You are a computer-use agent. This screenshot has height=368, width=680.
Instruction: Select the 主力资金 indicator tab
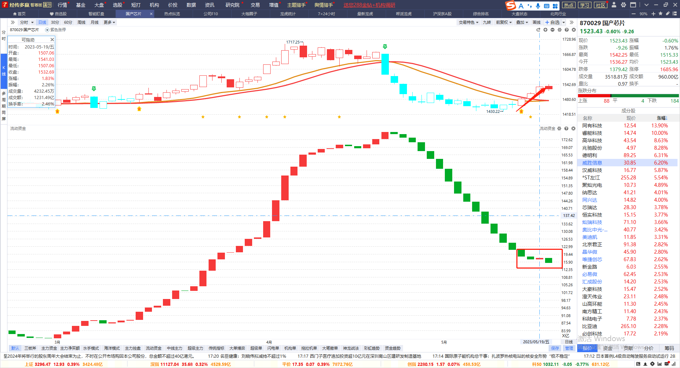click(49, 348)
